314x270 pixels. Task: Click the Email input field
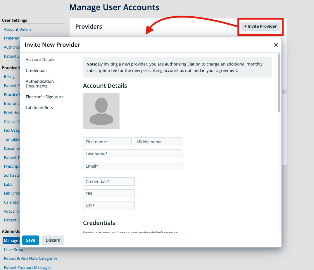132,166
